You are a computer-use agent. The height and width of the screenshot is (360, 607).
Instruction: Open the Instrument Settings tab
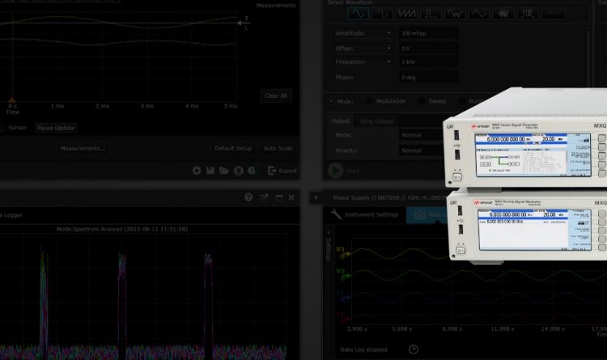click(364, 214)
